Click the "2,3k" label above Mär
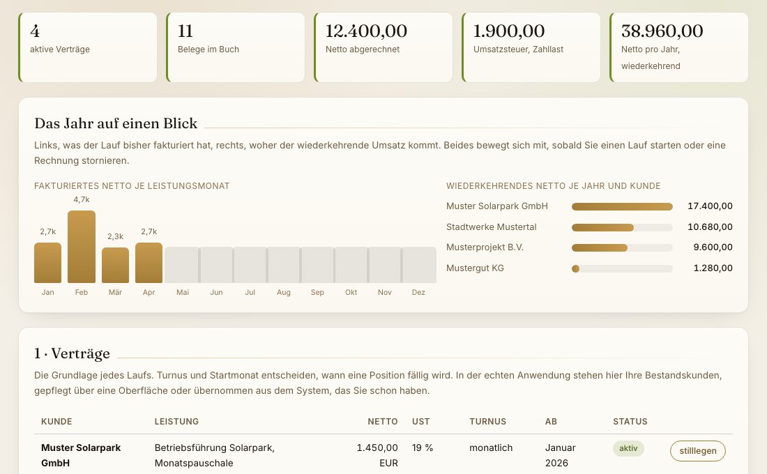Screen dimensions: 767x474 click(x=116, y=236)
